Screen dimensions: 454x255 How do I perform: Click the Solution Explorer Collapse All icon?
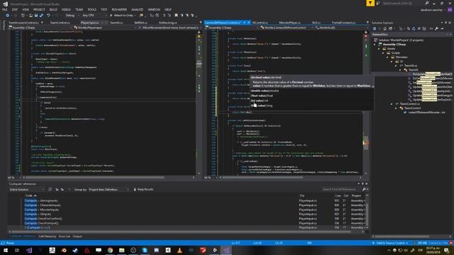click(419, 28)
